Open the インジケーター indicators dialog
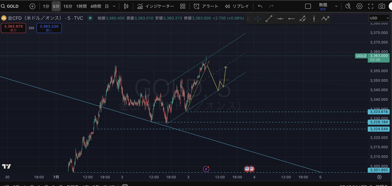The image size is (392, 186). click(x=155, y=6)
